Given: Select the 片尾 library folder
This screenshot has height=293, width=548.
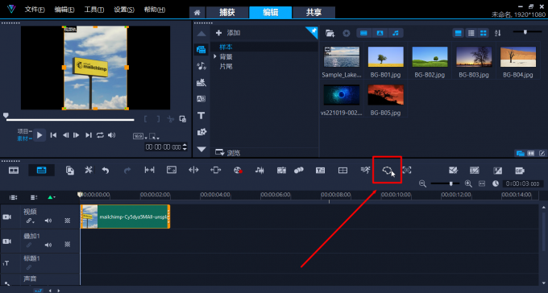Looking at the screenshot, I should point(226,66).
